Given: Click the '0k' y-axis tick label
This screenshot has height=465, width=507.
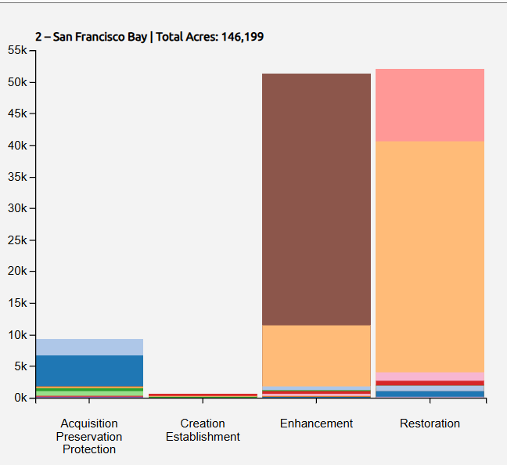Looking at the screenshot, I should pos(20,398).
